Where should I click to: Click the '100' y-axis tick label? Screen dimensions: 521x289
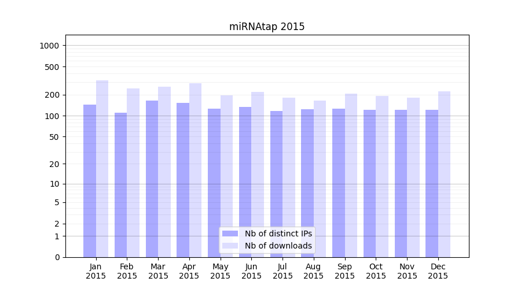[52, 116]
